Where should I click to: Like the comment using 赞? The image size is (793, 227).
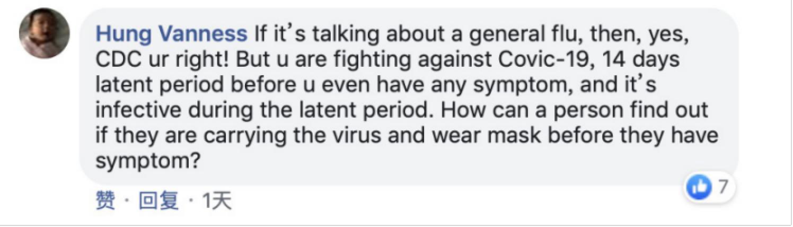(x=105, y=201)
